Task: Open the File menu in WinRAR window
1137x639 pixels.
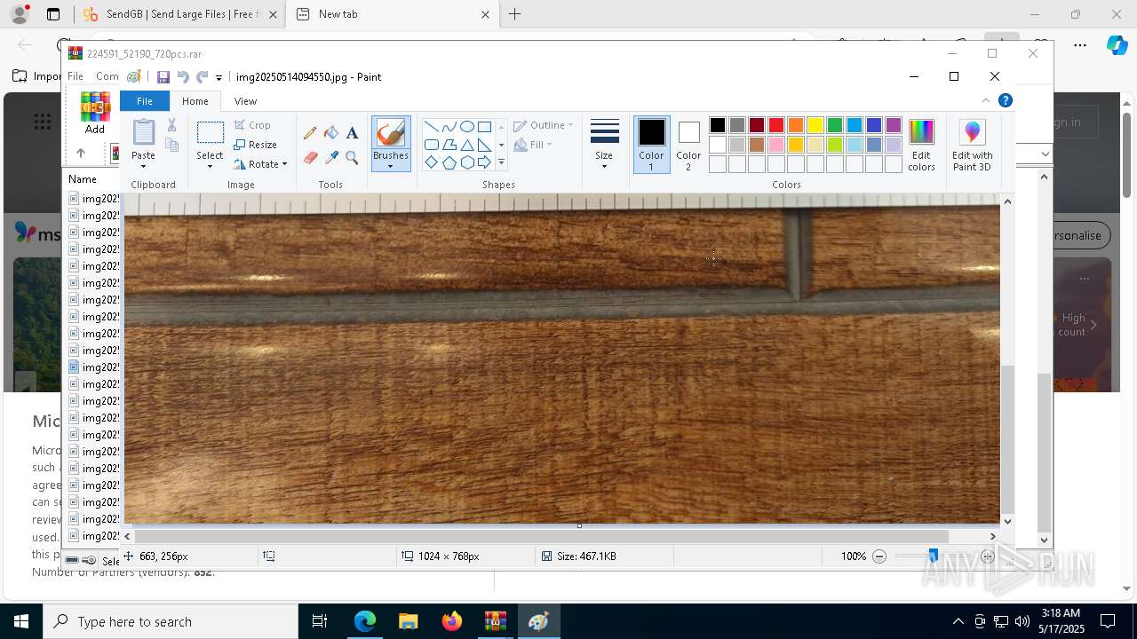Action: tap(76, 76)
